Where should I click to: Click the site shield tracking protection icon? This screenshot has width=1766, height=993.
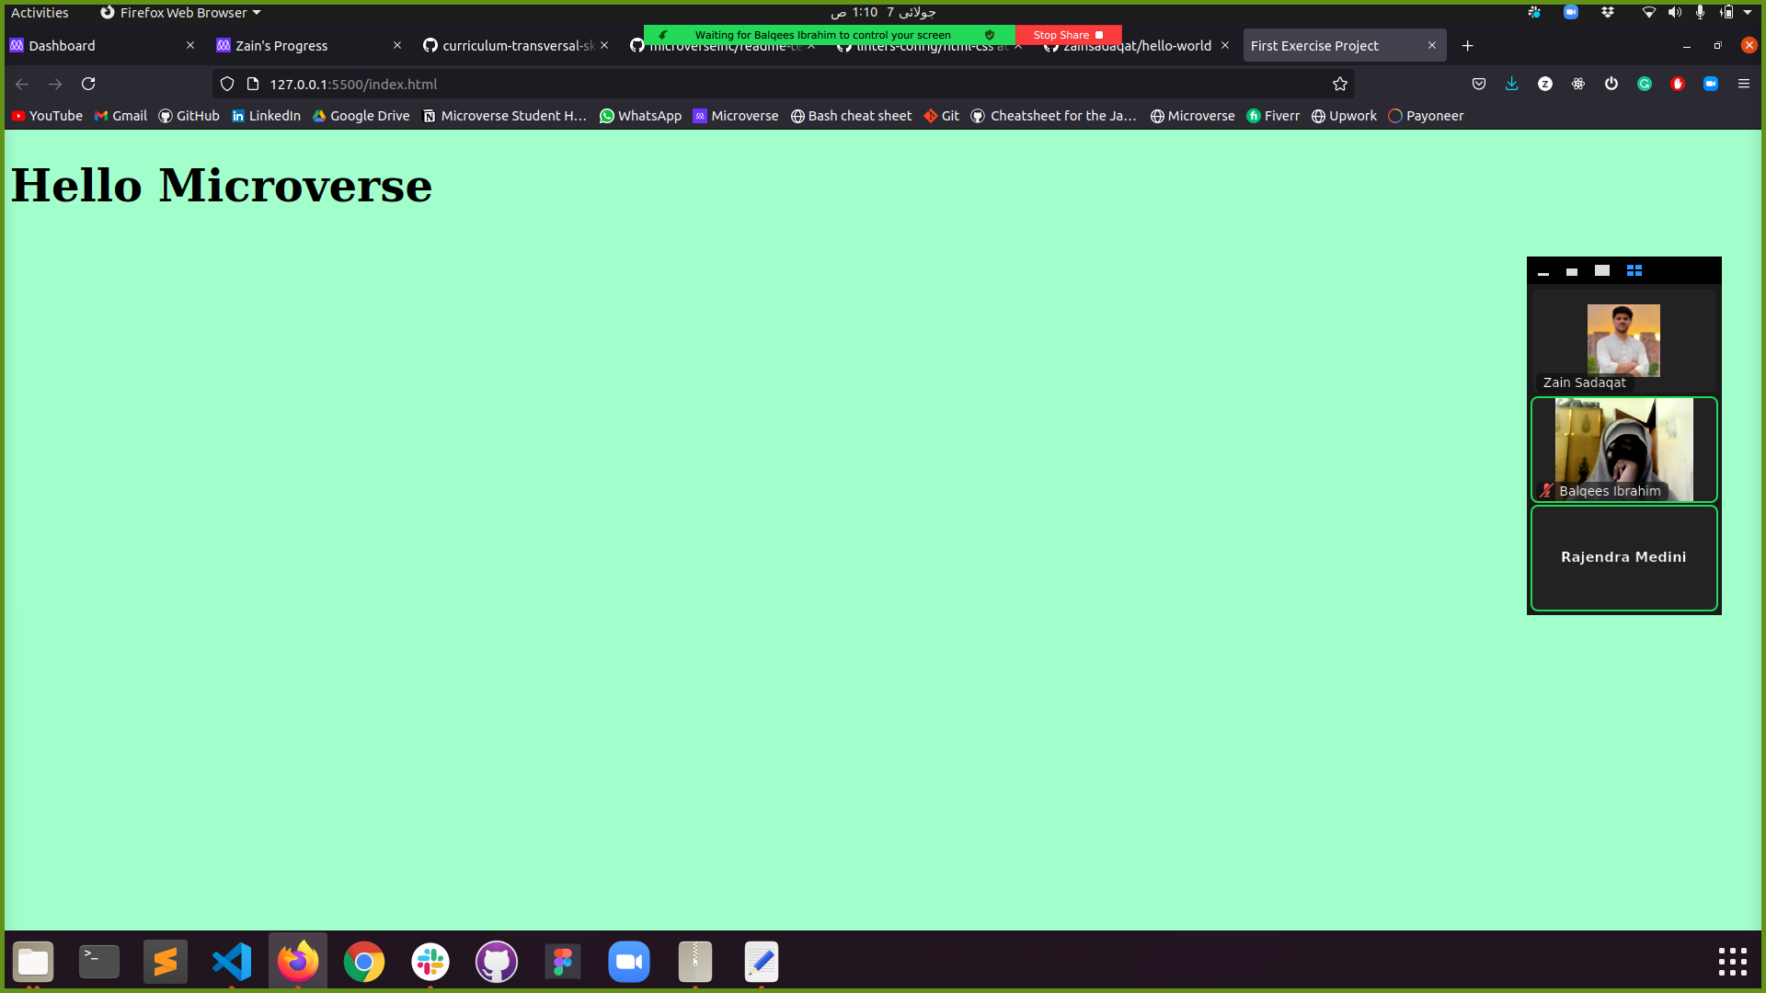(x=227, y=84)
